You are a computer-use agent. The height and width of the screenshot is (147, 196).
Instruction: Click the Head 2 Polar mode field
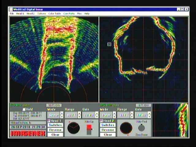106,115
